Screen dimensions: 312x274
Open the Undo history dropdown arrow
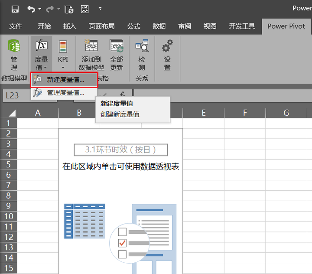click(40, 9)
